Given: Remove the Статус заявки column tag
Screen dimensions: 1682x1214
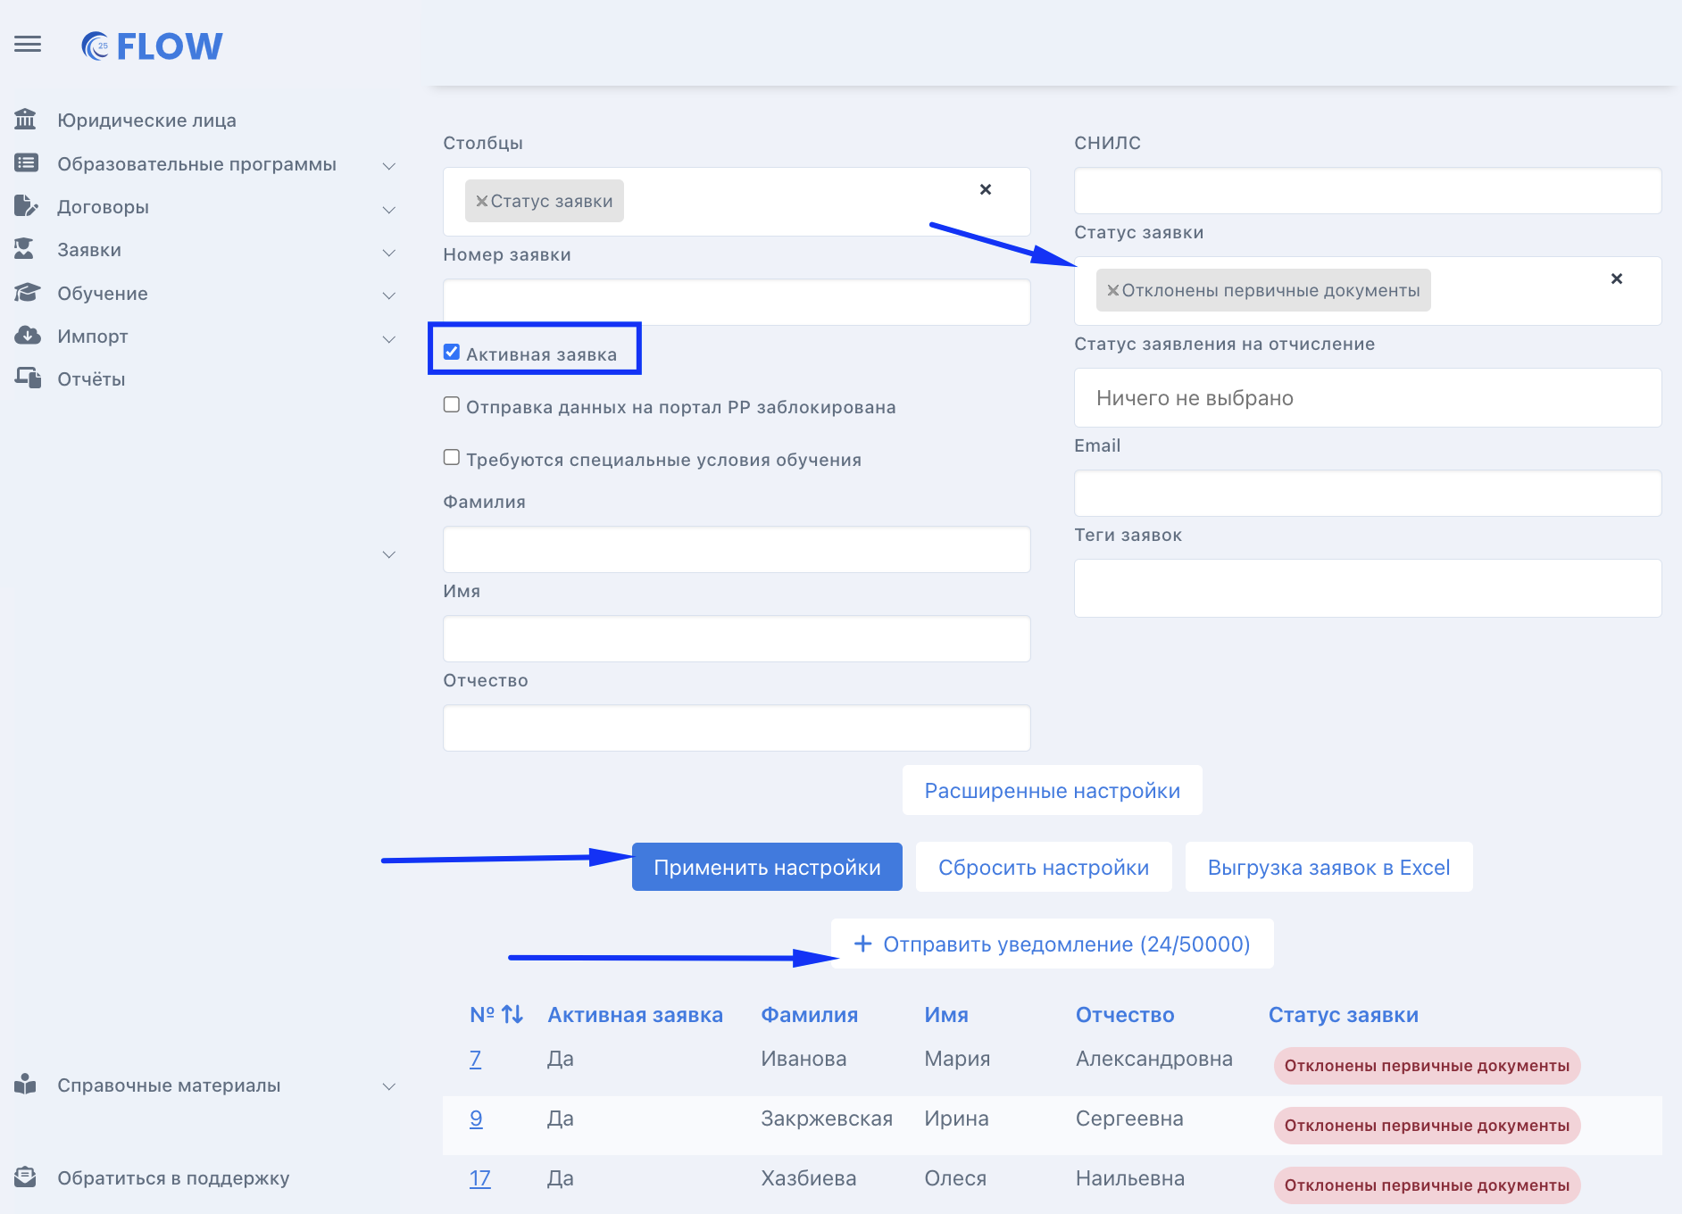Looking at the screenshot, I should click(x=482, y=201).
